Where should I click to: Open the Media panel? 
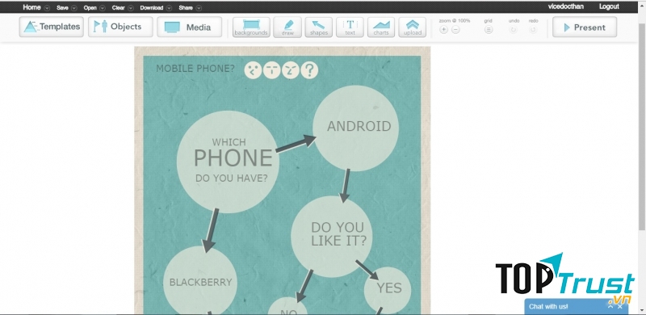[190, 27]
